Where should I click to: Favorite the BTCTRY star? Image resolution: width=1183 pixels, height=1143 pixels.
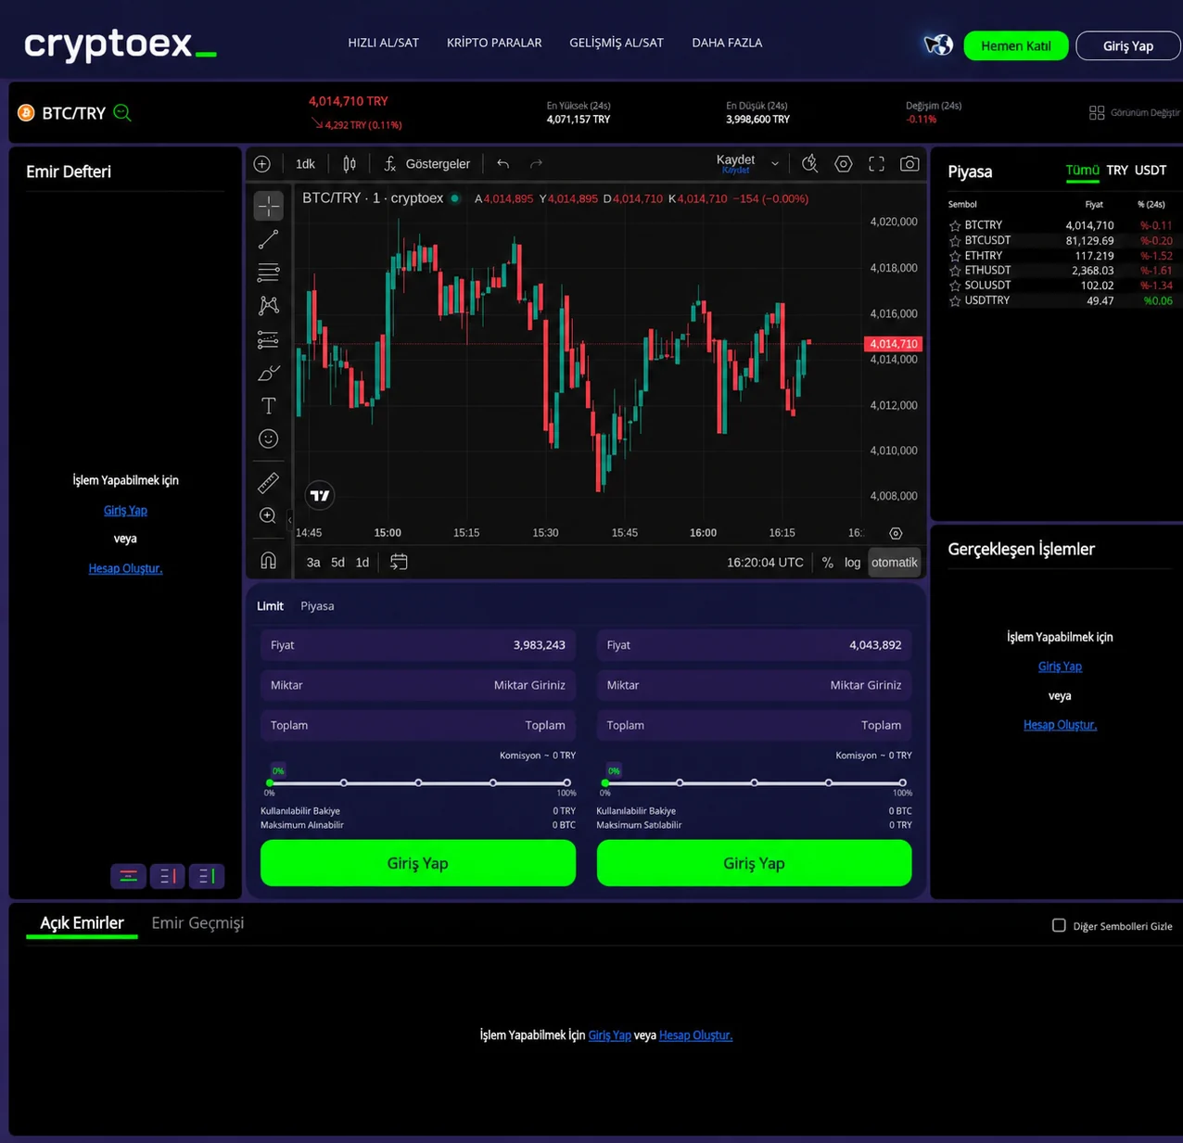pos(955,225)
